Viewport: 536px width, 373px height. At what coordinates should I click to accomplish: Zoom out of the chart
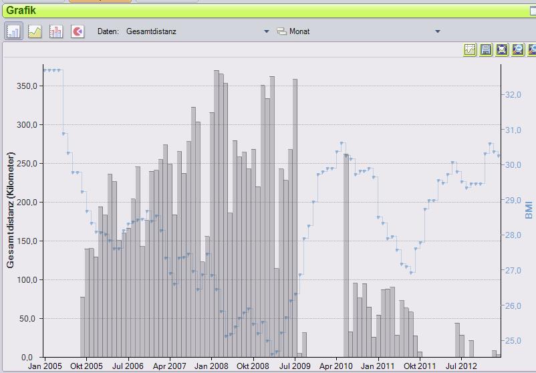coord(517,49)
